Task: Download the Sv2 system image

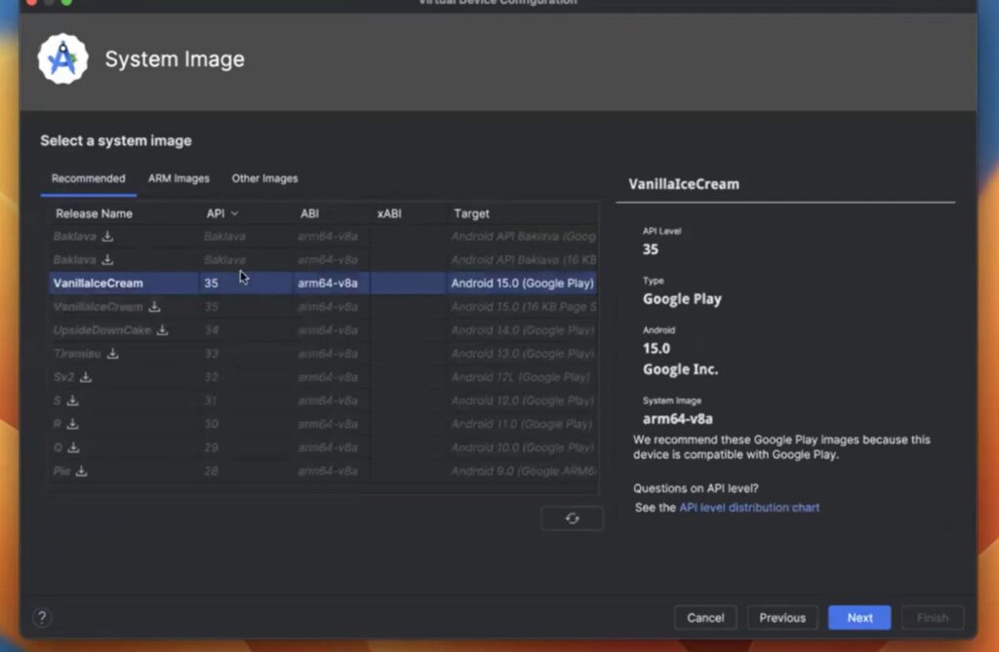Action: pyautogui.click(x=85, y=377)
